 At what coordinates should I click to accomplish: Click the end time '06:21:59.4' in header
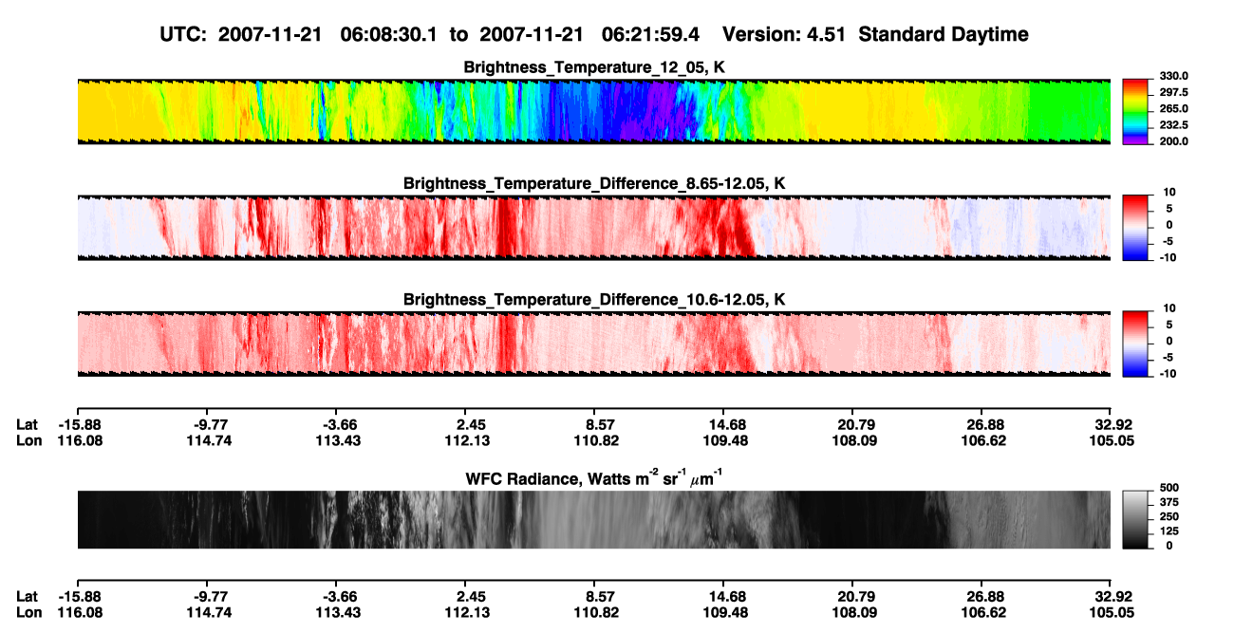pyautogui.click(x=651, y=34)
